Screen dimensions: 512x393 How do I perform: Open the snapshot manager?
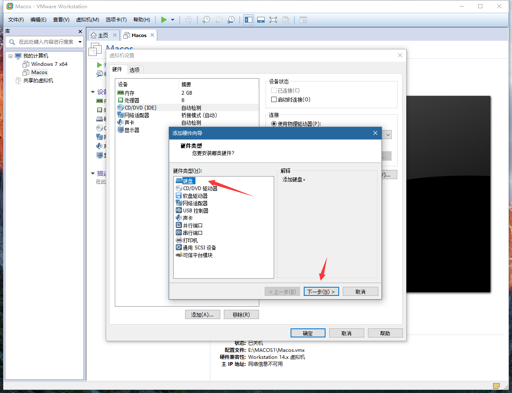(x=231, y=19)
